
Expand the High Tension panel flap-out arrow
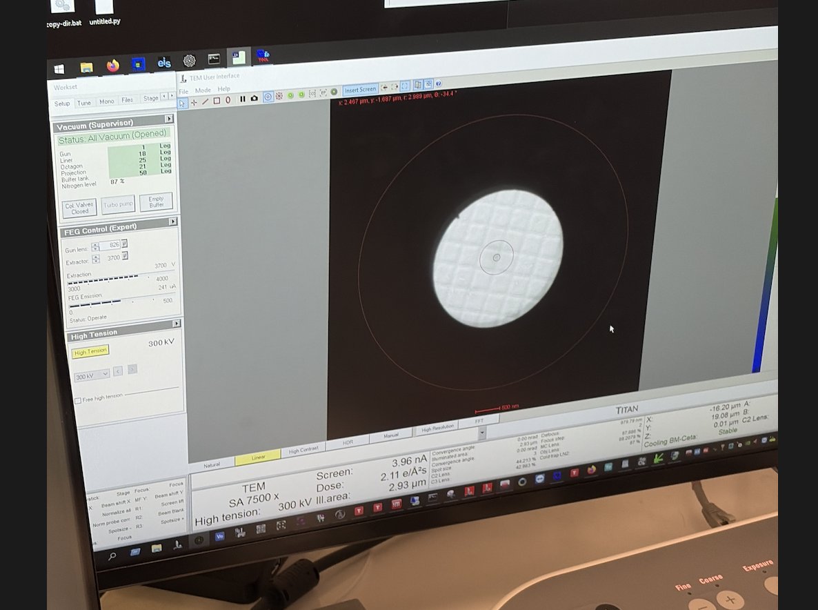tap(177, 324)
